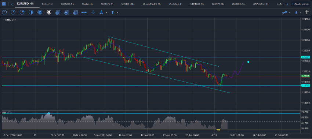
Task: Select the half-filled clock timeframe icon
Action: (31, 12)
